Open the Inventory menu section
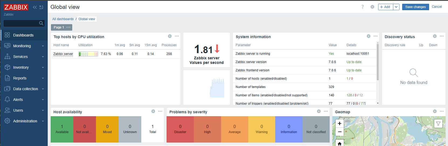 pyautogui.click(x=24, y=67)
